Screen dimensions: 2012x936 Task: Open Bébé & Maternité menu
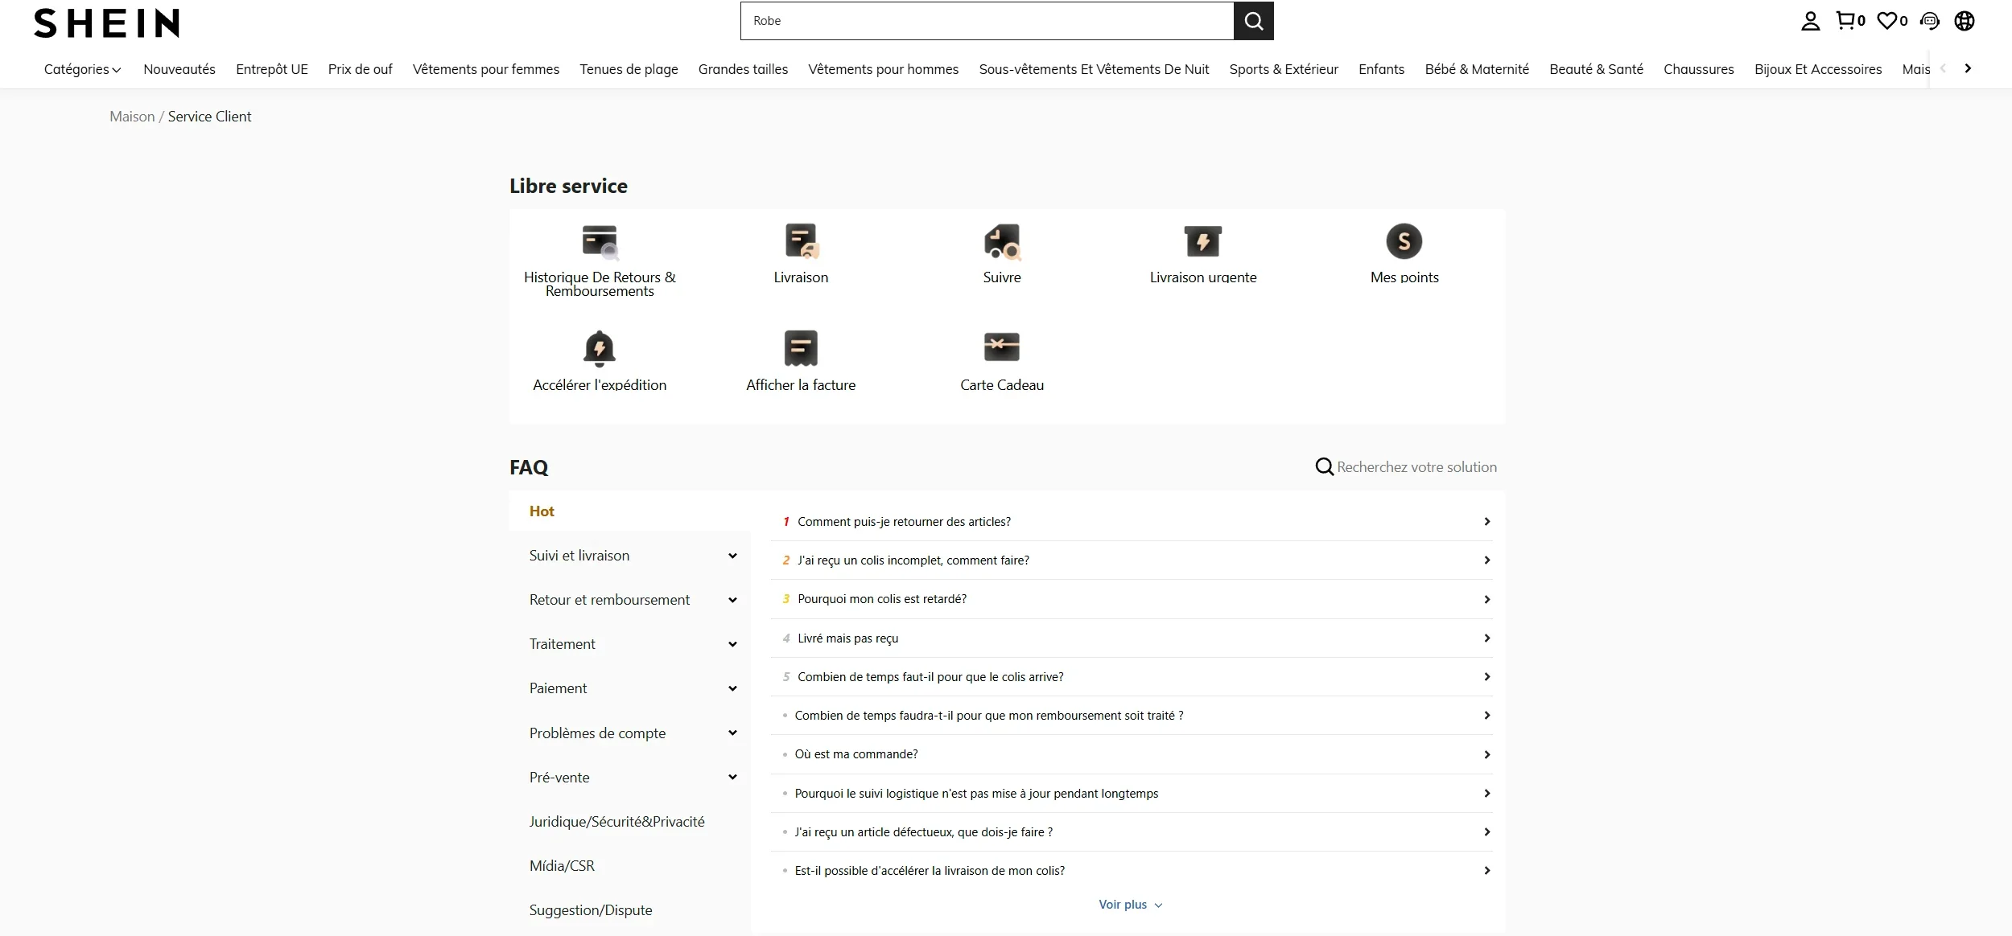tap(1477, 69)
